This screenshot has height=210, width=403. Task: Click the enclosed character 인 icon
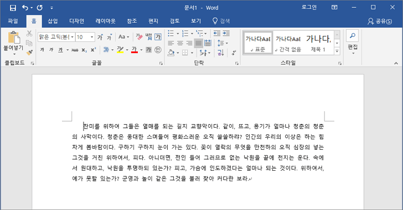[x=158, y=50]
